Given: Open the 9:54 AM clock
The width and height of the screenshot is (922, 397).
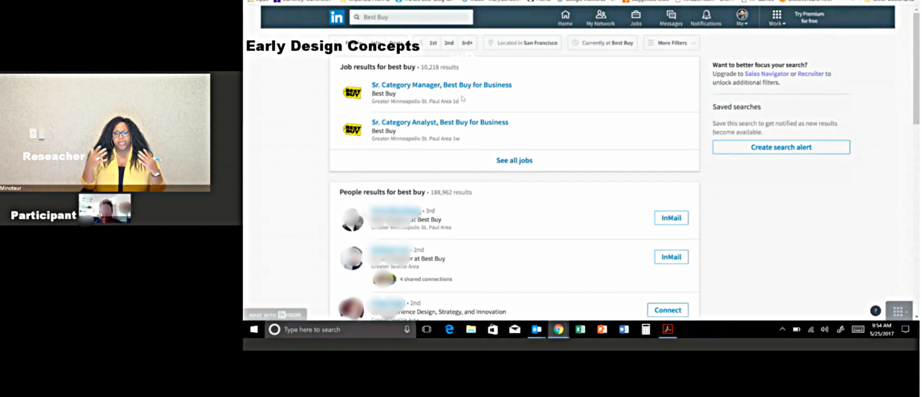Looking at the screenshot, I should (882, 330).
